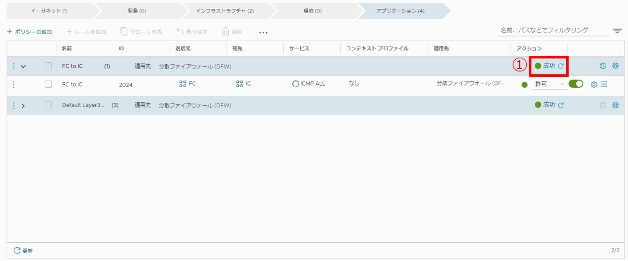This screenshot has height=261, width=628.
Task: Open clock icon on FC to IC policy row
Action: pyautogui.click(x=603, y=66)
